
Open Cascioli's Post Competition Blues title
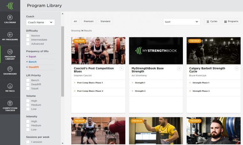(94, 70)
